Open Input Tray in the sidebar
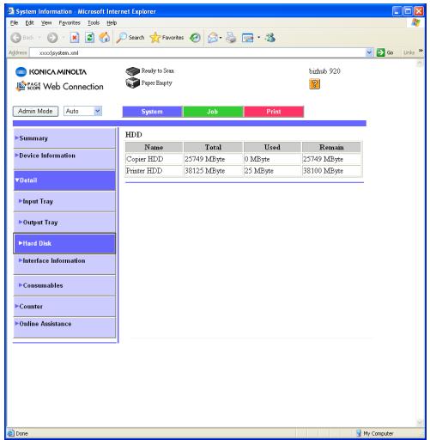Image resolution: width=430 pixels, height=440 pixels. 64,202
